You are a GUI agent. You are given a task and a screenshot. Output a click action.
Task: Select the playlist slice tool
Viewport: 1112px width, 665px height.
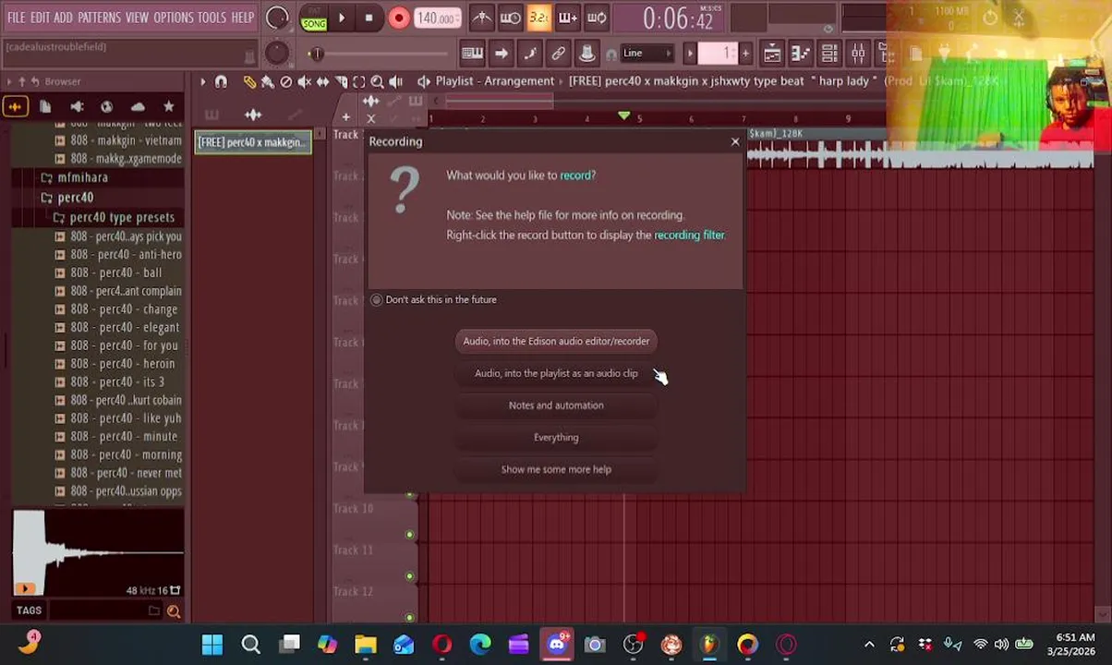click(341, 82)
